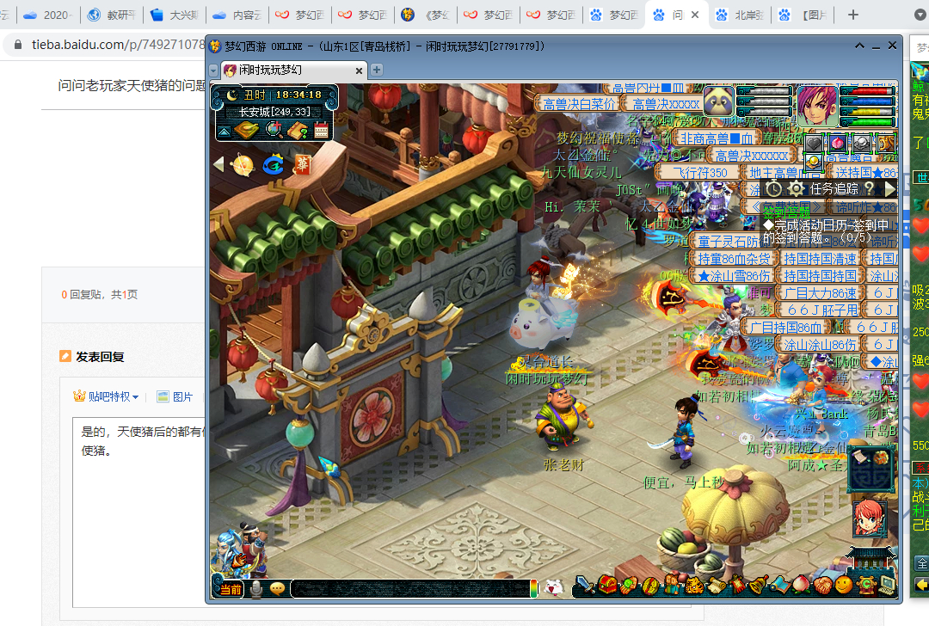The image size is (929, 626).
Task: Open the 贴吧特权 dropdown in reply editor
Action: tap(106, 396)
